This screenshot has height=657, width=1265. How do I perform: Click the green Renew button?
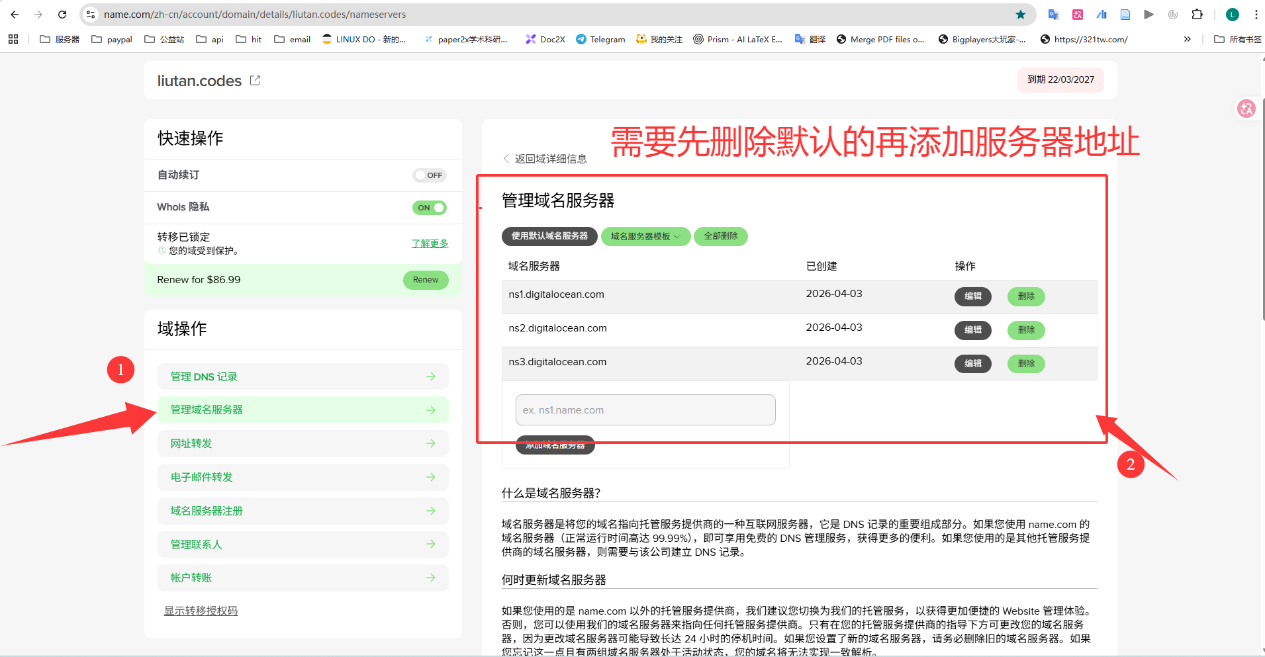[x=426, y=280]
